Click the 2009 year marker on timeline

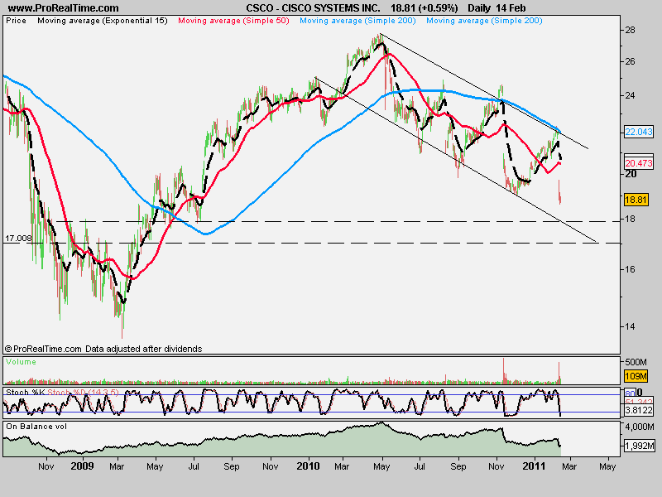(x=82, y=466)
